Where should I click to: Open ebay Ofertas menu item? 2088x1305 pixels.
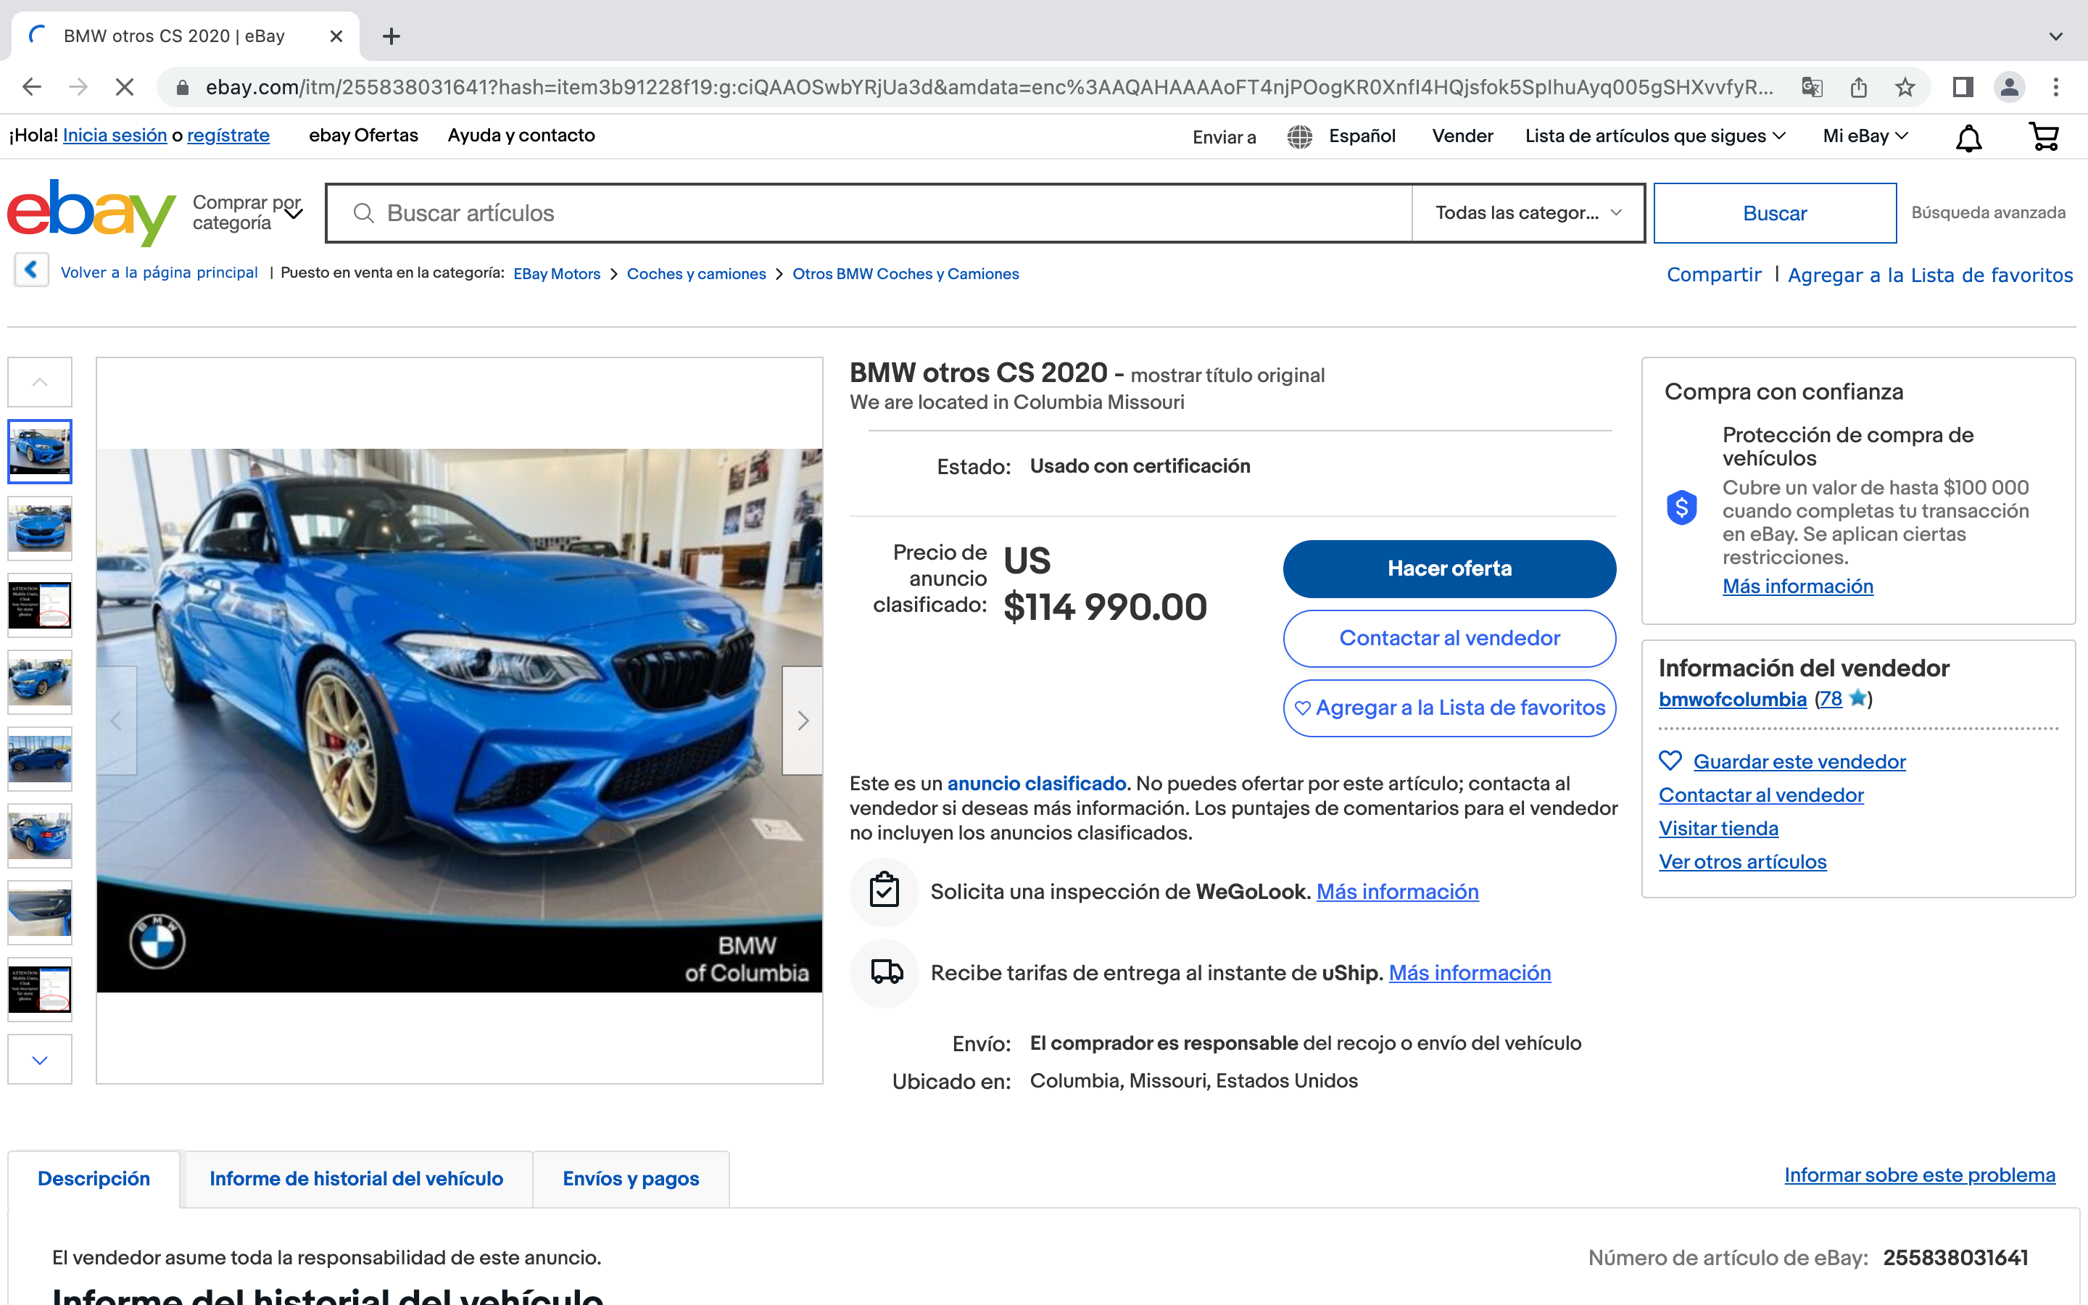click(x=363, y=136)
